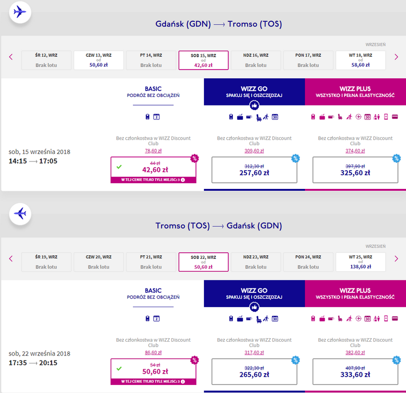
Task: Click the non-member price 78,60 zł link
Action: (x=153, y=151)
